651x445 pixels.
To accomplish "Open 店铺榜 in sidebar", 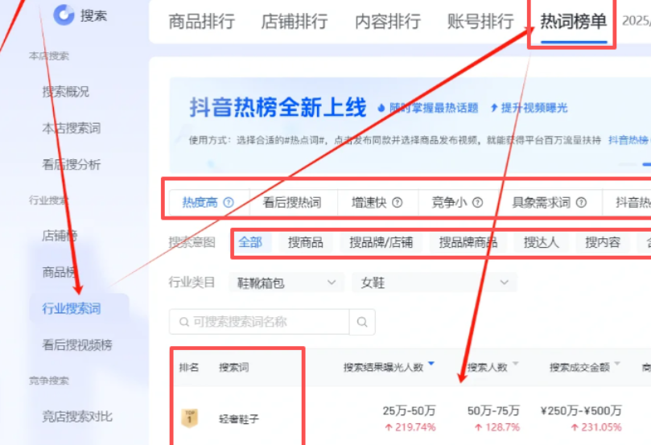I will click(60, 236).
